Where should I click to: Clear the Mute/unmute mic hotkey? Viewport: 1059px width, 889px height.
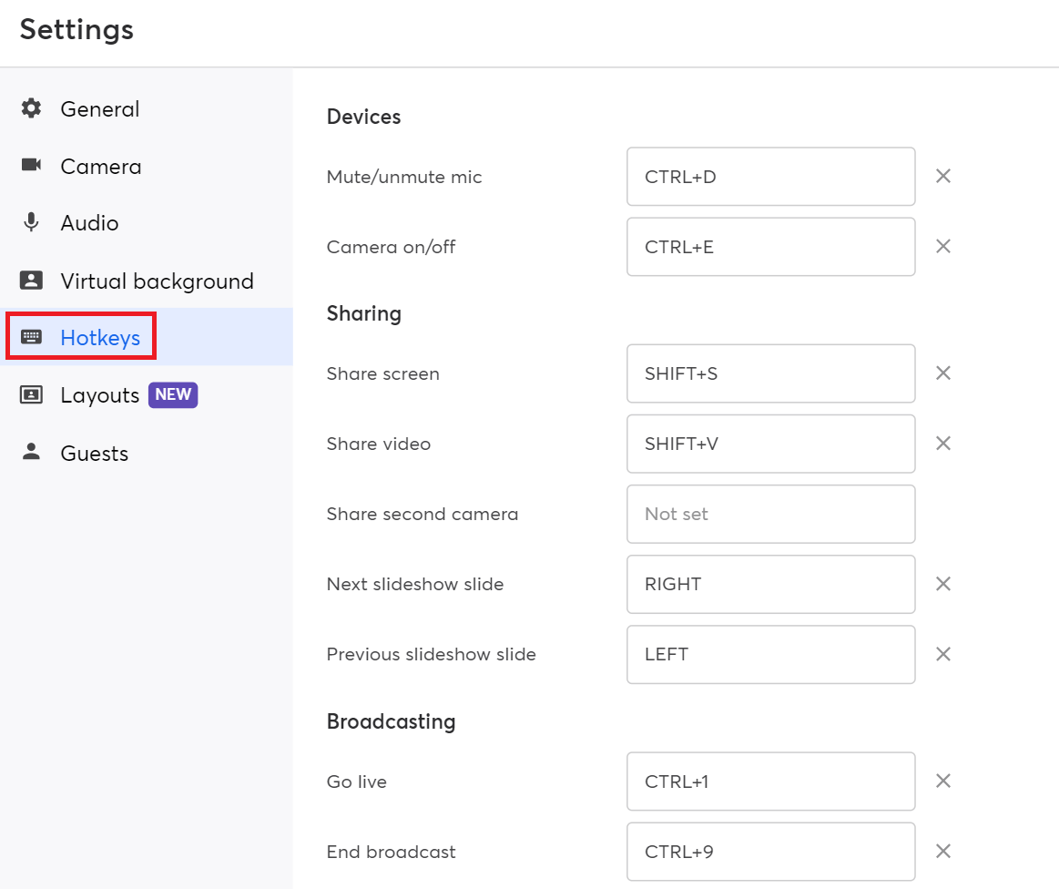coord(943,177)
